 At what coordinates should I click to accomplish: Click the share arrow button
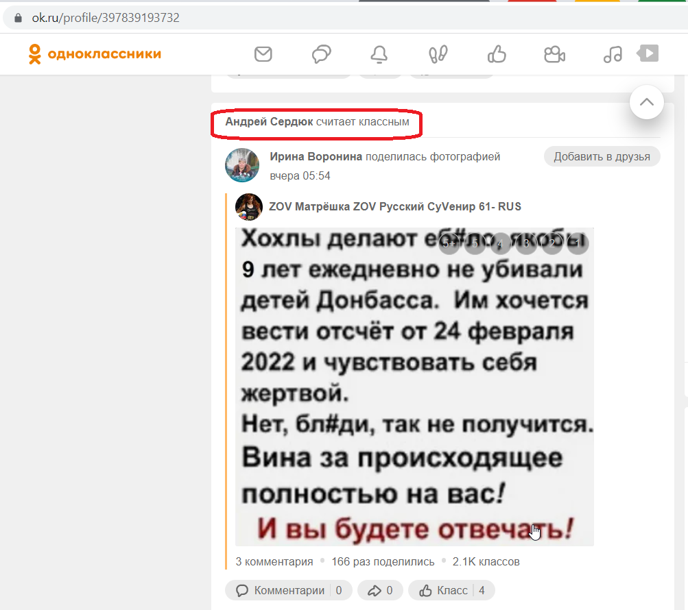coord(380,590)
